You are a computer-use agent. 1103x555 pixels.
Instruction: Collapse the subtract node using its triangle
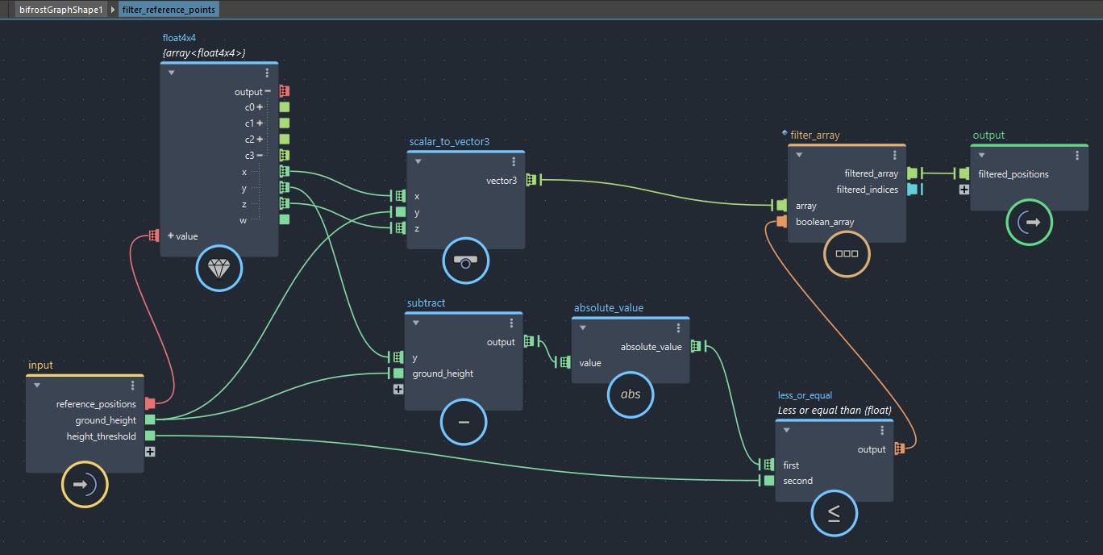[x=416, y=323]
